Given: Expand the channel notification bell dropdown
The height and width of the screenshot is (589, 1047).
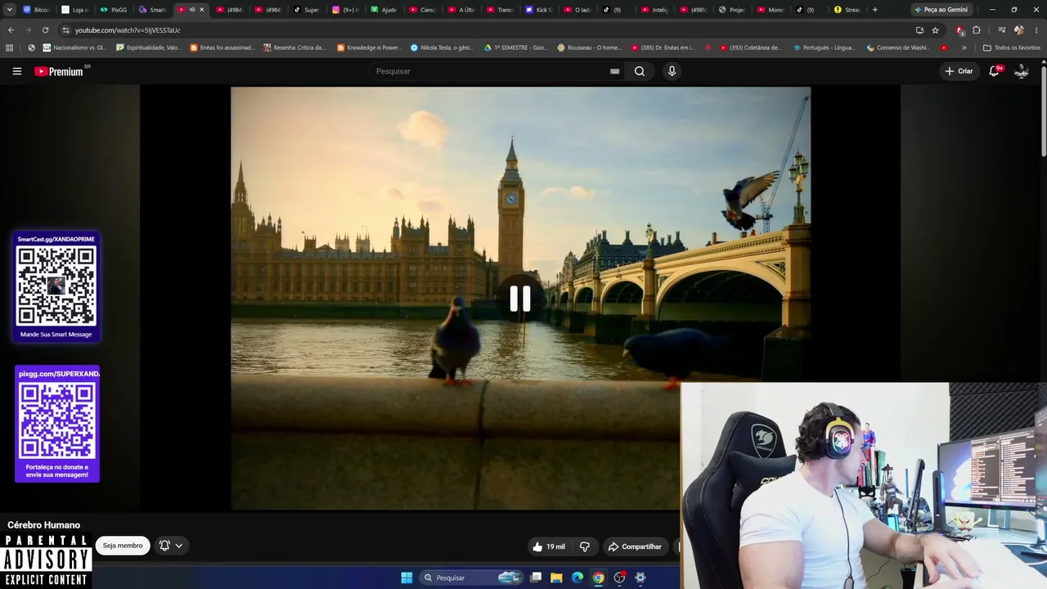Looking at the screenshot, I should [x=171, y=546].
